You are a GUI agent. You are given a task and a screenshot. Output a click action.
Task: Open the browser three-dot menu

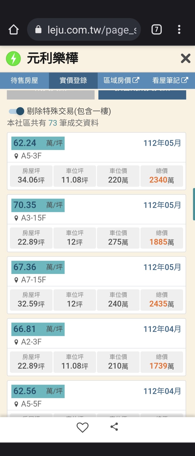[179, 29]
